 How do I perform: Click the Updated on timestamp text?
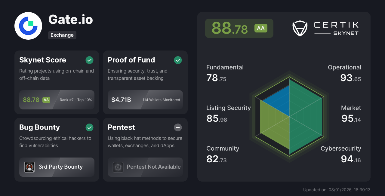click(x=337, y=190)
